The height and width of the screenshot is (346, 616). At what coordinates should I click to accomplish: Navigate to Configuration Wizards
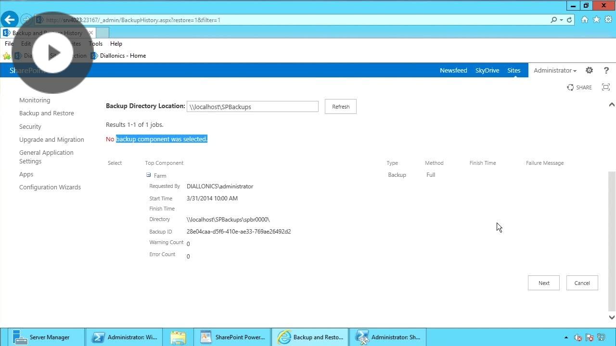(50, 187)
